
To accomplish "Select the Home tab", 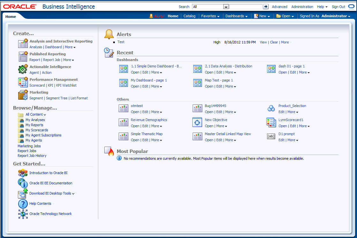I will pos(11,17).
